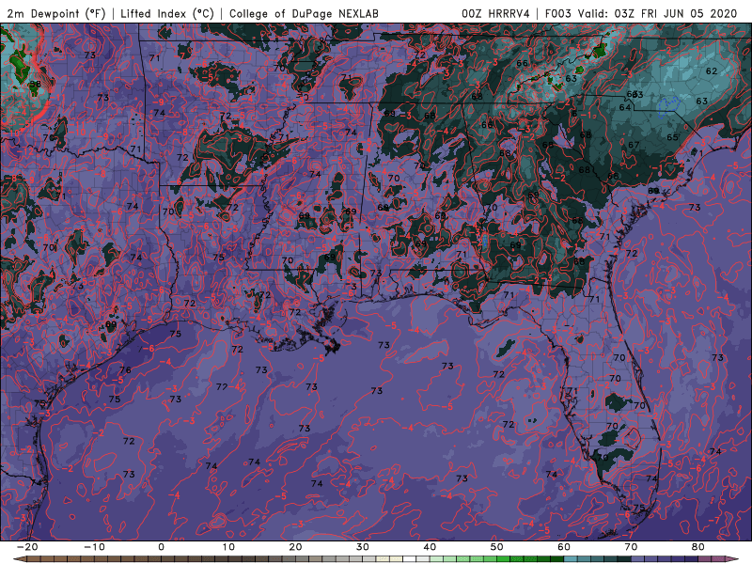Click "03Z FRI JUN 05 2020" valid time
Viewport: 752px width, 564px height.
pos(676,13)
